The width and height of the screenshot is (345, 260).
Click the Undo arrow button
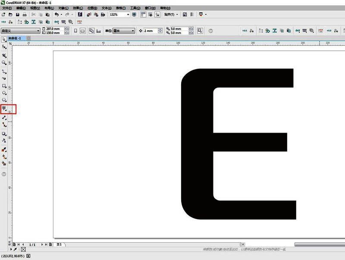(x=56, y=15)
